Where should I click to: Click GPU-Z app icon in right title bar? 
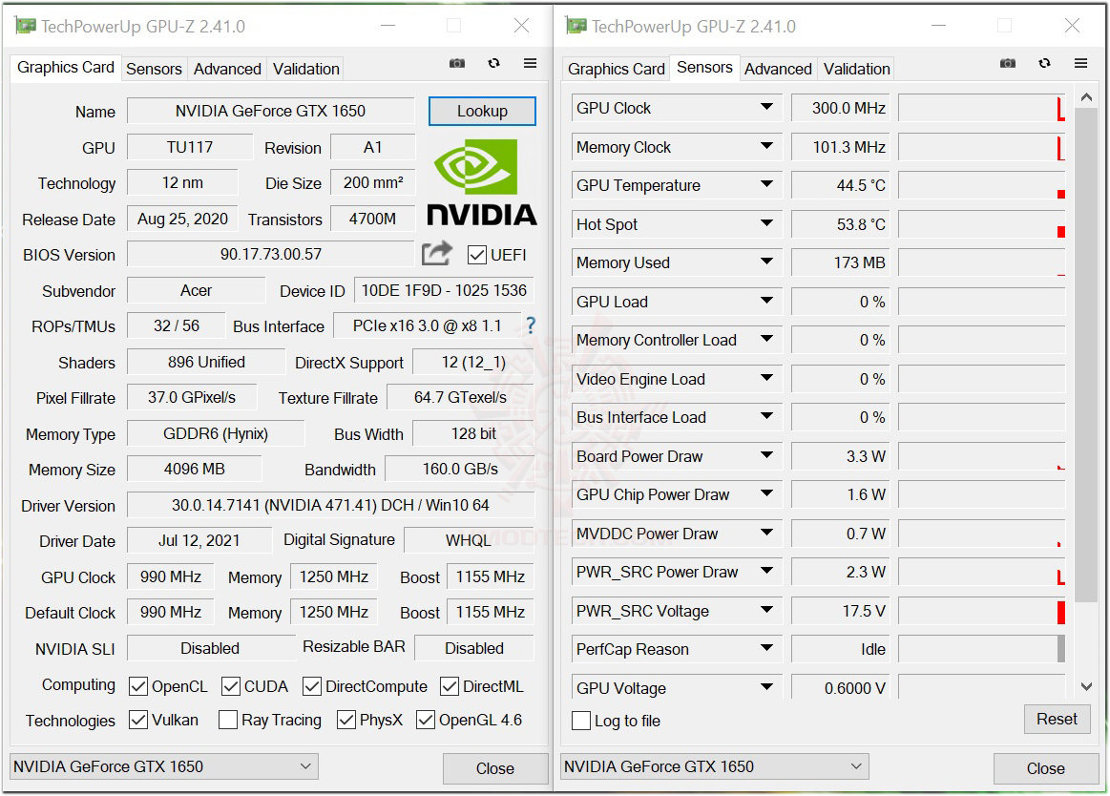(x=576, y=26)
